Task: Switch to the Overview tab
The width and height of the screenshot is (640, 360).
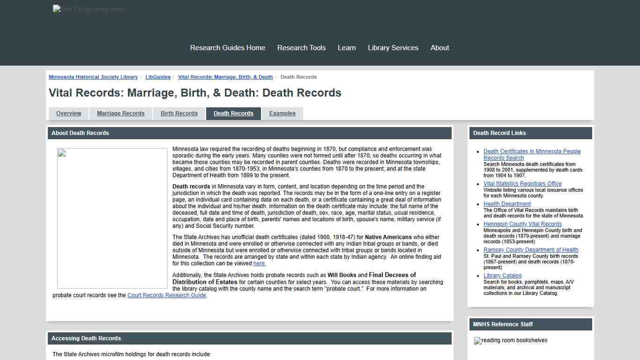Action: pyautogui.click(x=69, y=113)
